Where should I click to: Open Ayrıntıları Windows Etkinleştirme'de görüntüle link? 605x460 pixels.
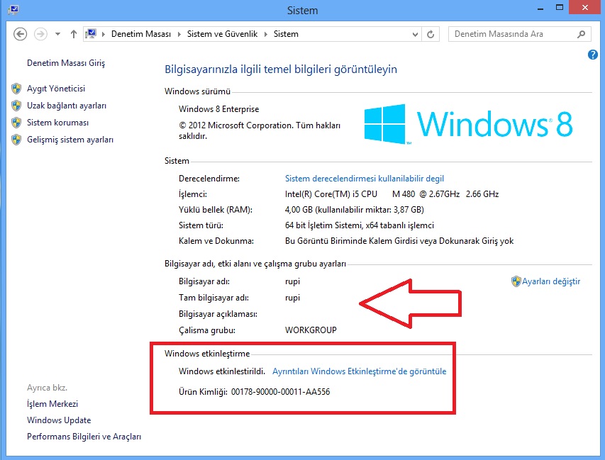[359, 371]
